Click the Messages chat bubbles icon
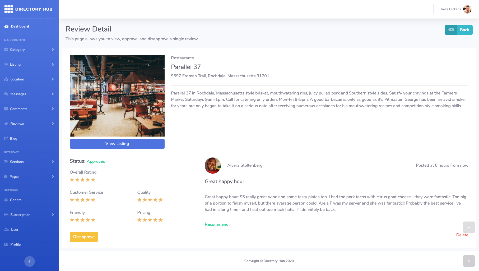The width and height of the screenshot is (479, 271). point(6,94)
